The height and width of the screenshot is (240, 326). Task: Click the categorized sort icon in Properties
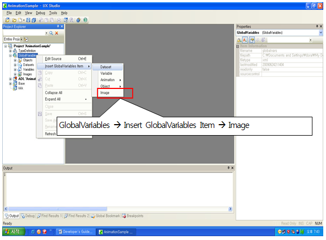pos(240,40)
